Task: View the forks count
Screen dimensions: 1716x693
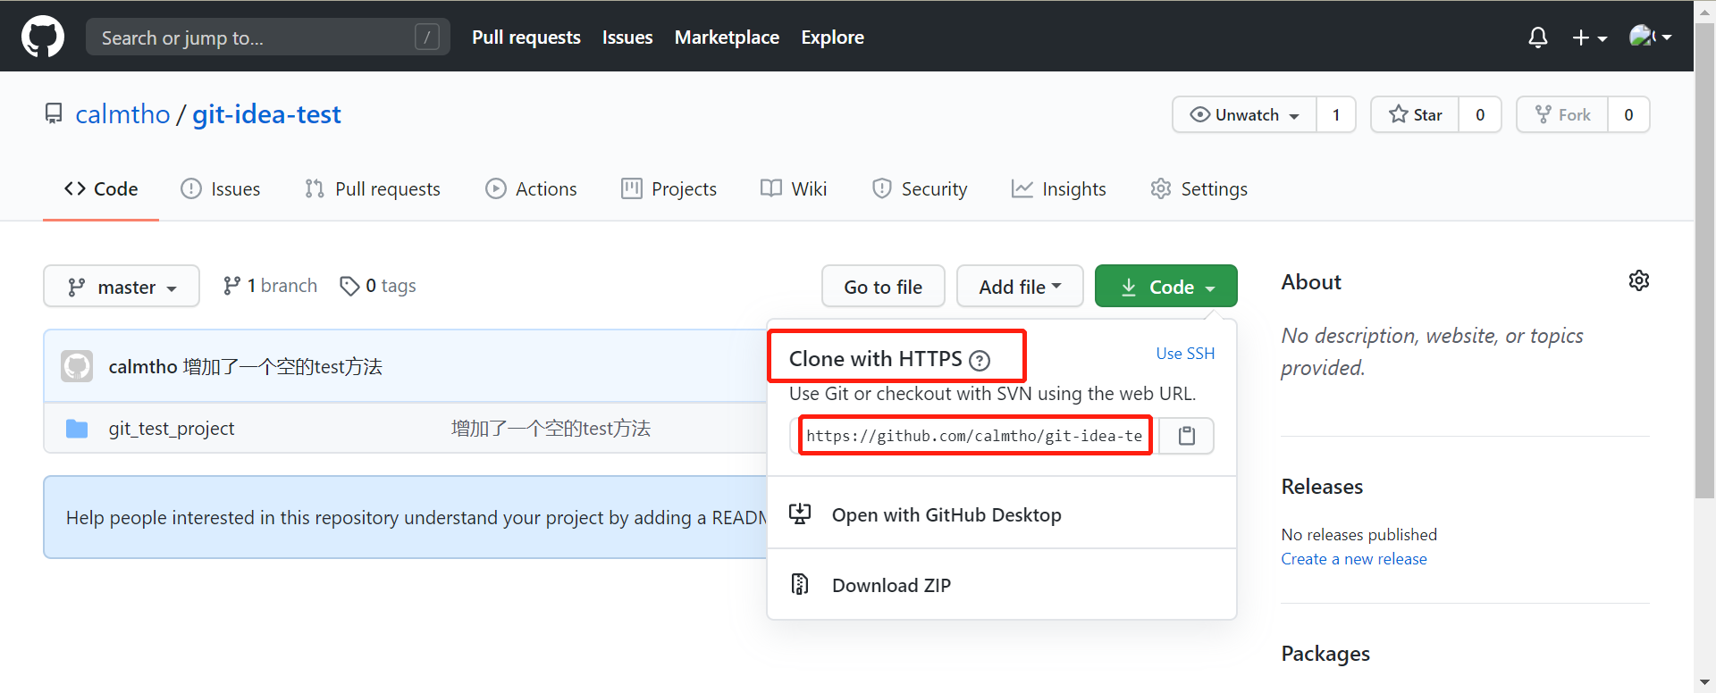Action: pyautogui.click(x=1628, y=114)
